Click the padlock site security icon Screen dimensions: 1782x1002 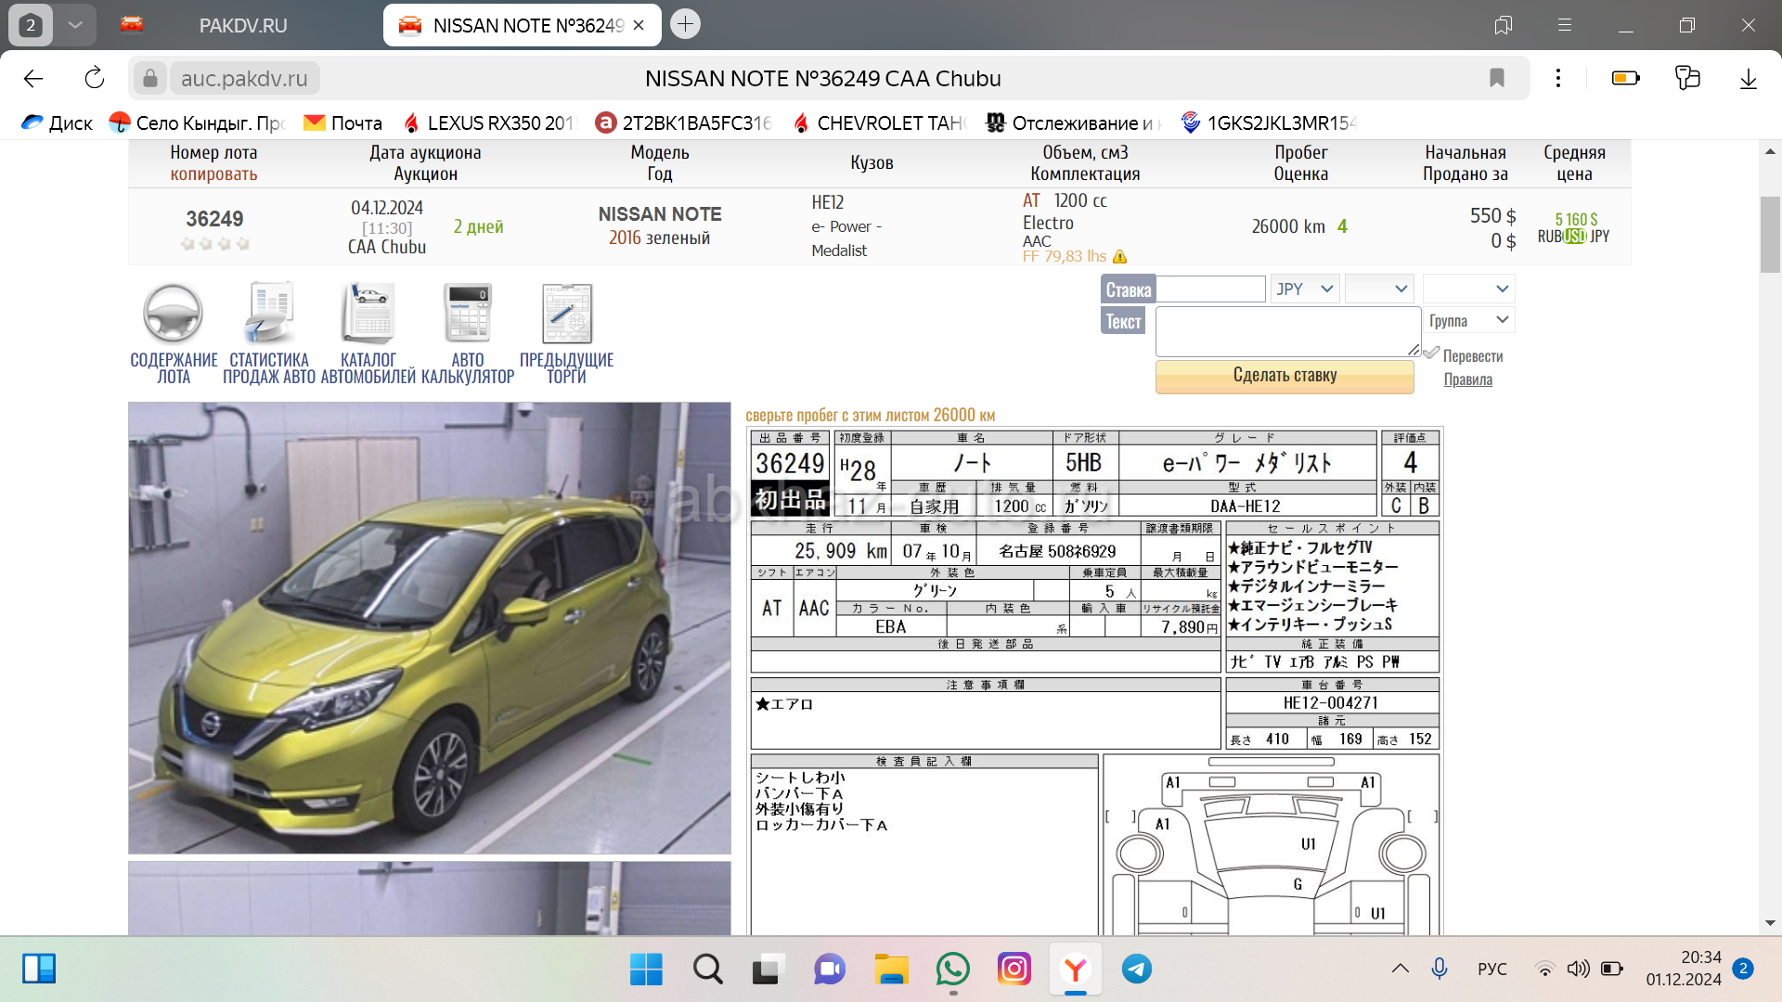pyautogui.click(x=149, y=79)
